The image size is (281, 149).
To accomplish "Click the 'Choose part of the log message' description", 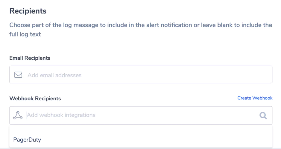I will coord(141,25).
